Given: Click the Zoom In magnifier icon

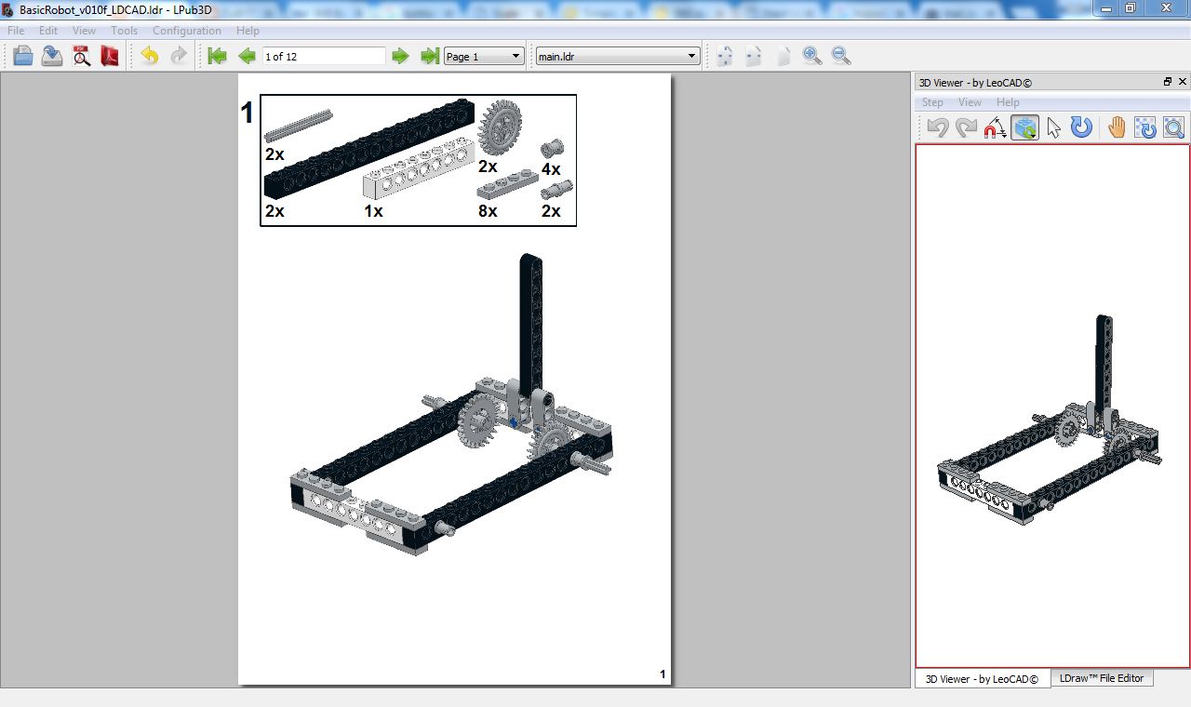Looking at the screenshot, I should pos(811,56).
